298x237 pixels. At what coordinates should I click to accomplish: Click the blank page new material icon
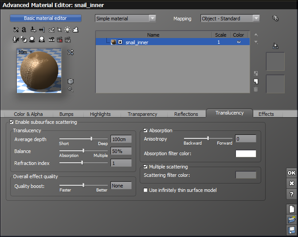point(291,209)
